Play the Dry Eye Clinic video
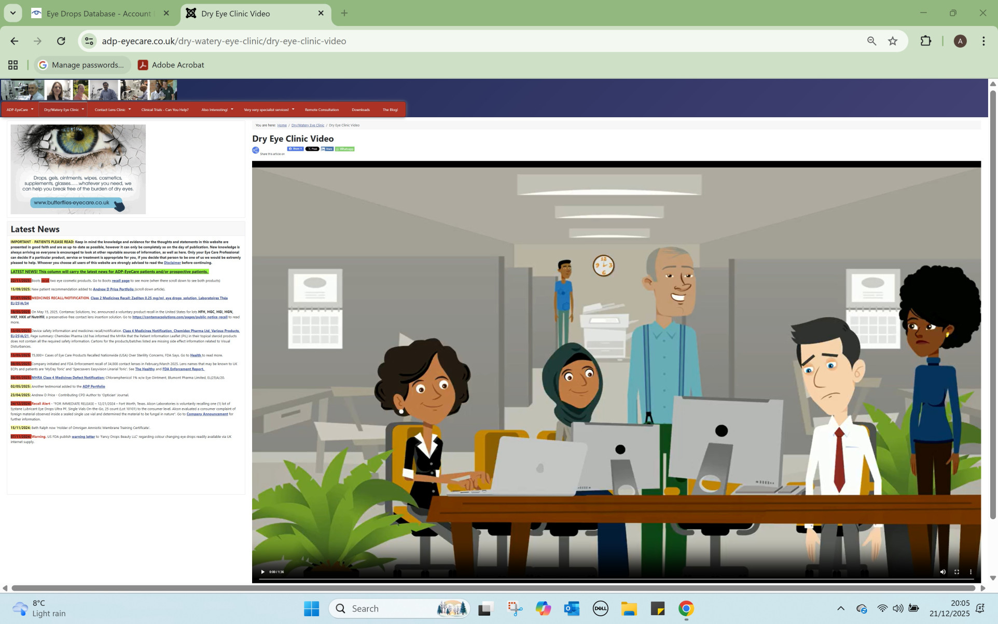This screenshot has height=624, width=998. click(x=262, y=572)
